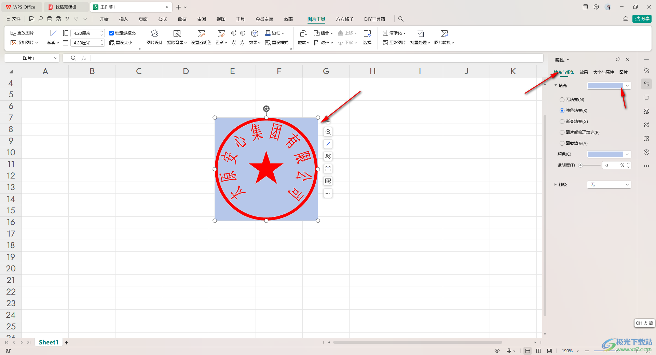Image resolution: width=656 pixels, height=355 pixels.
Task: Click the Share (分享) button
Action: point(642,19)
